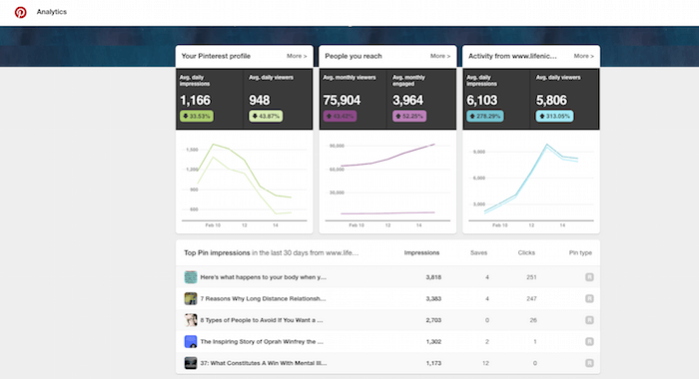Sort by the Clicks column header
This screenshot has width=699, height=379.
tap(526, 252)
